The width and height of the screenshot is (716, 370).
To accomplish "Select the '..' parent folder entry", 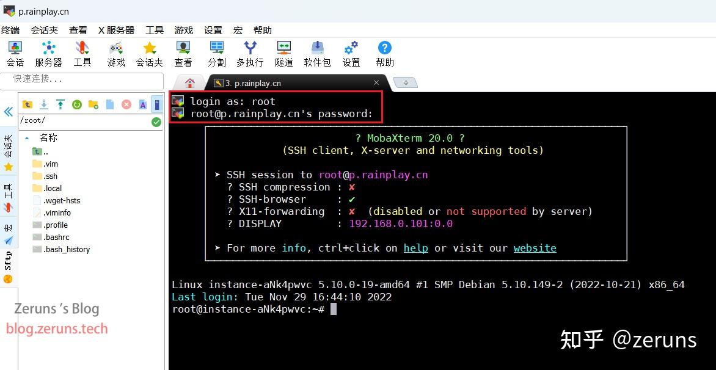I will pos(41,152).
